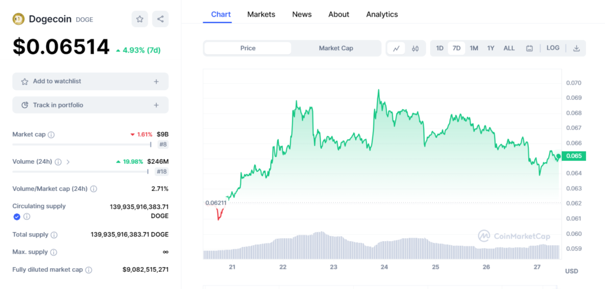The image size is (605, 289).
Task: Show Total supply info icon
Action: (54, 235)
